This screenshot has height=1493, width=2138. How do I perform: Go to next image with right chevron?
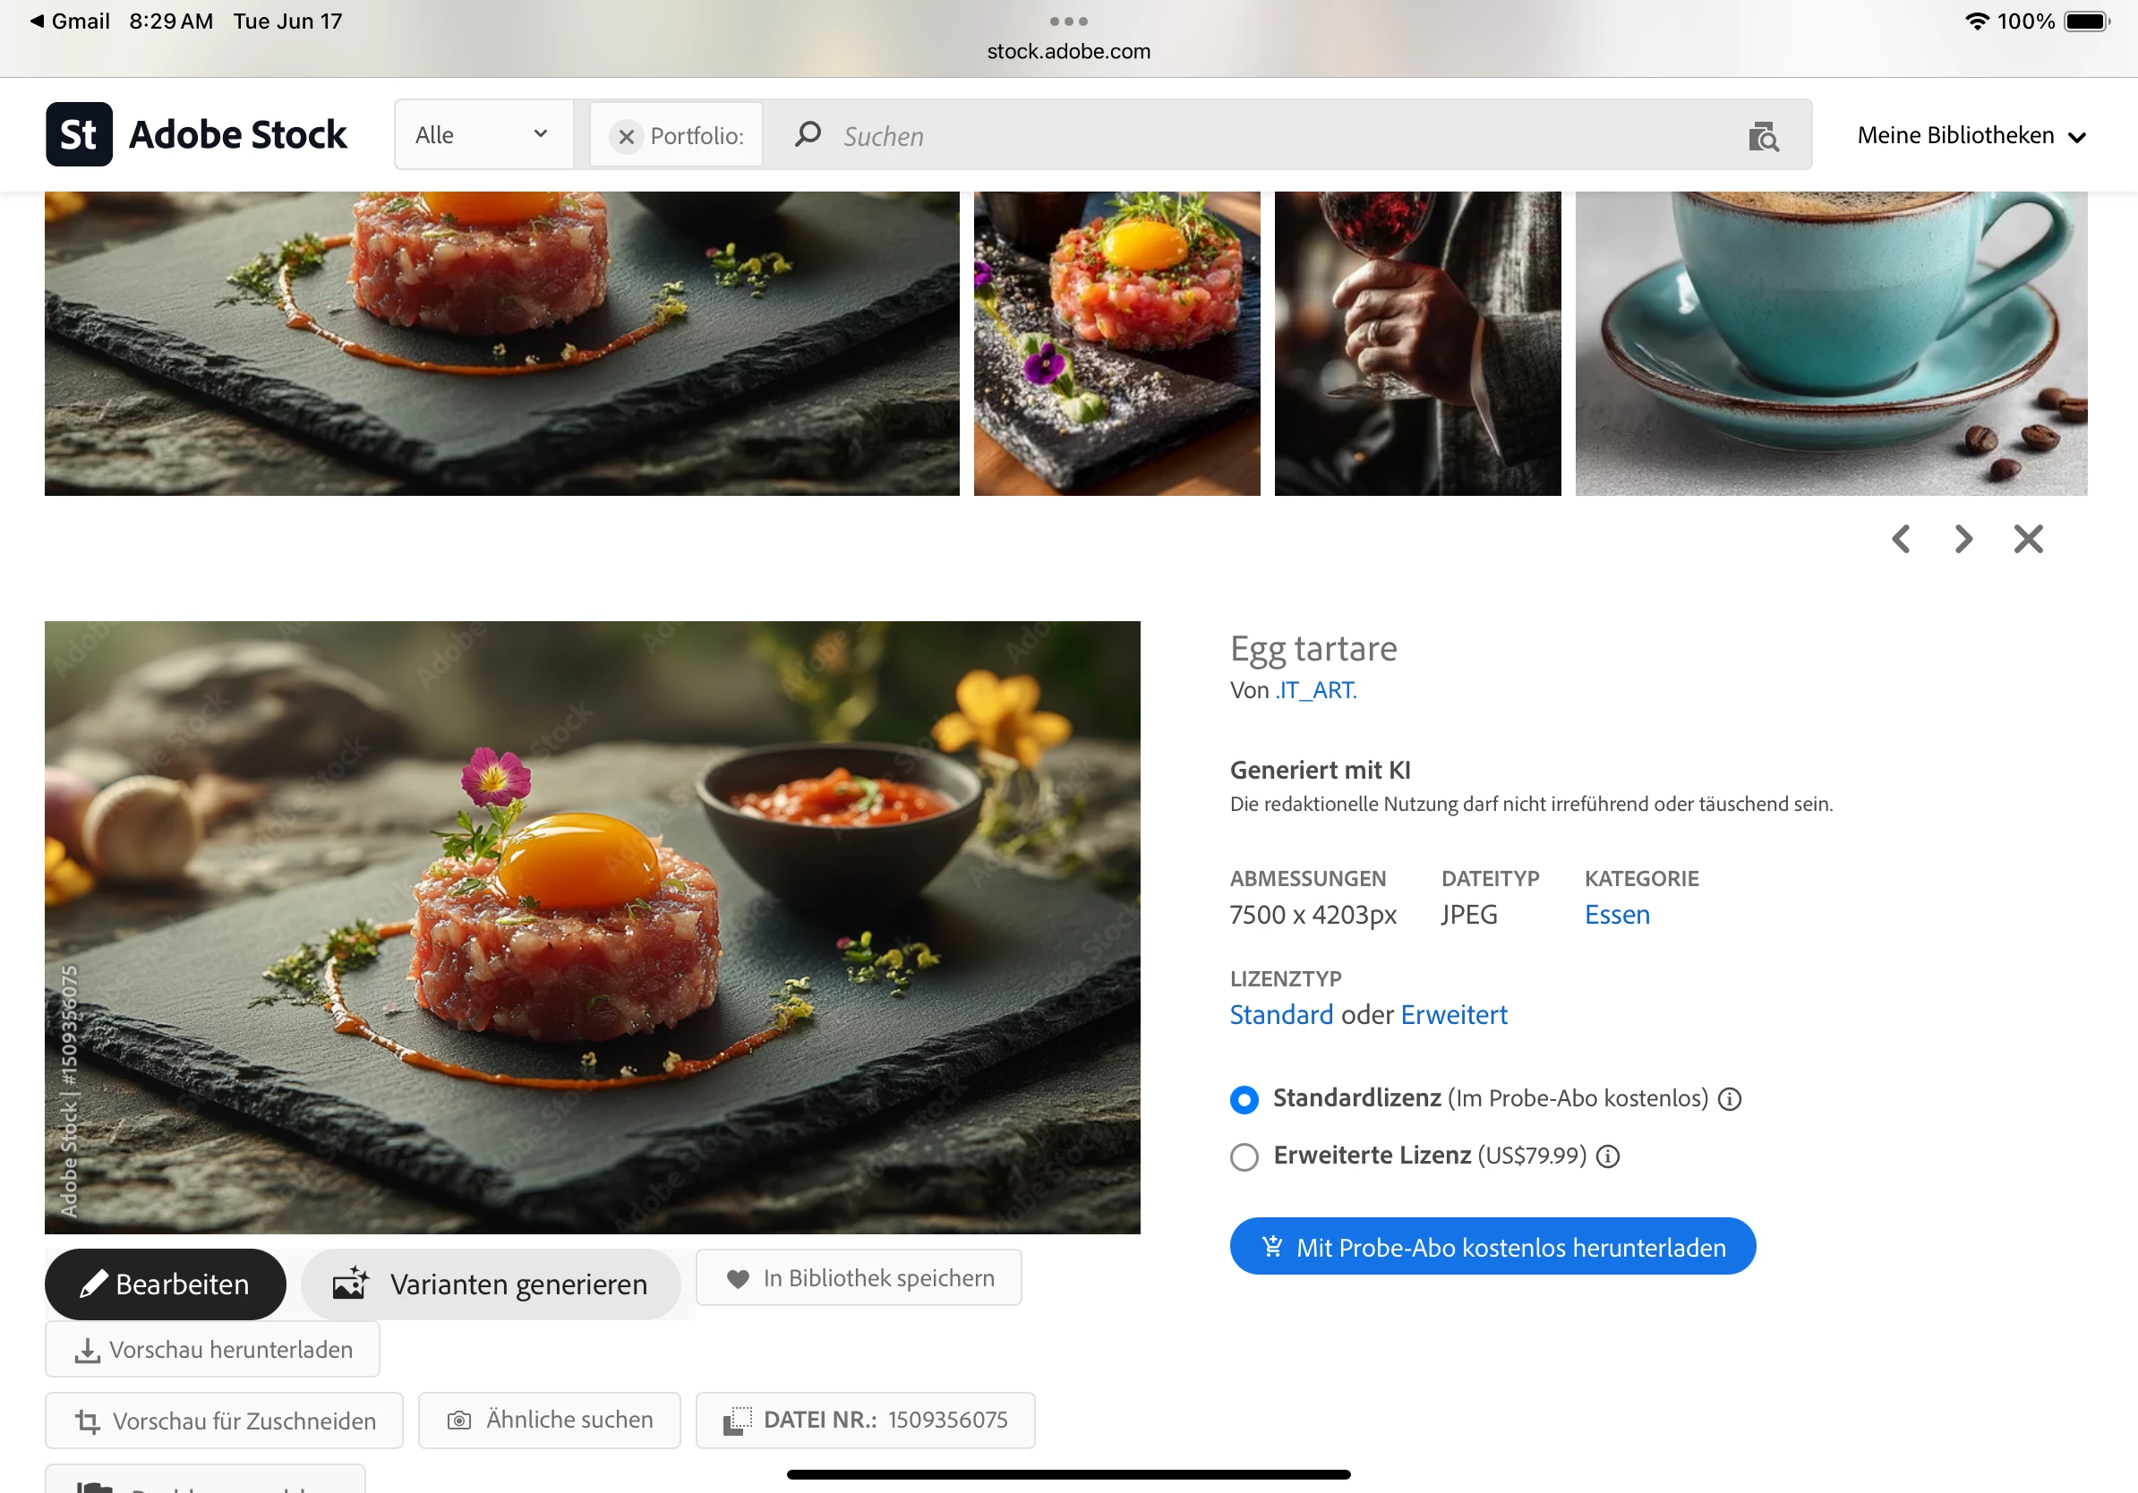click(1964, 539)
